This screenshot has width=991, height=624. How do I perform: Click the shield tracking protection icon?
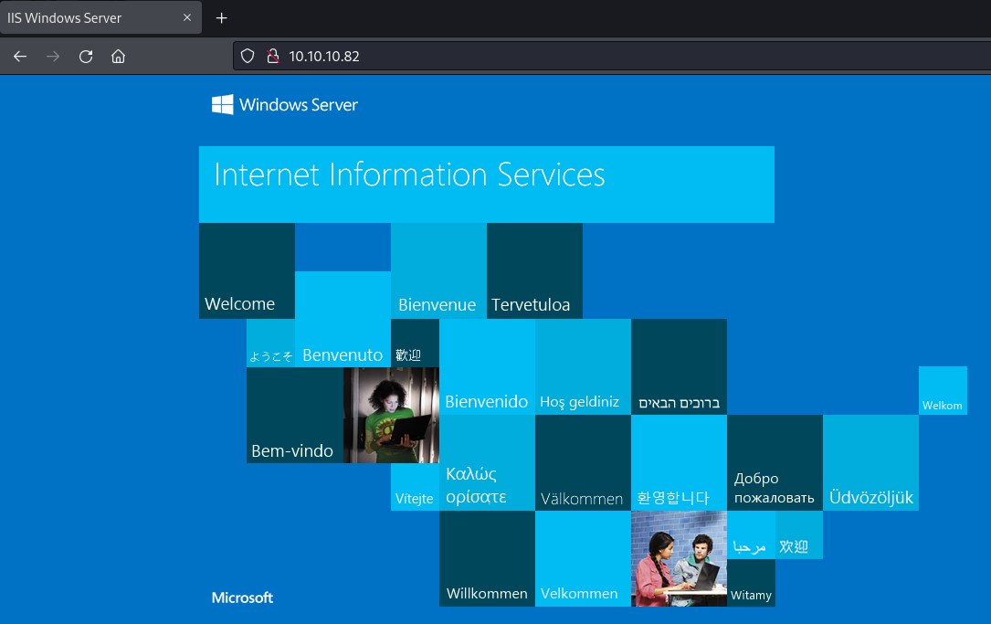247,56
